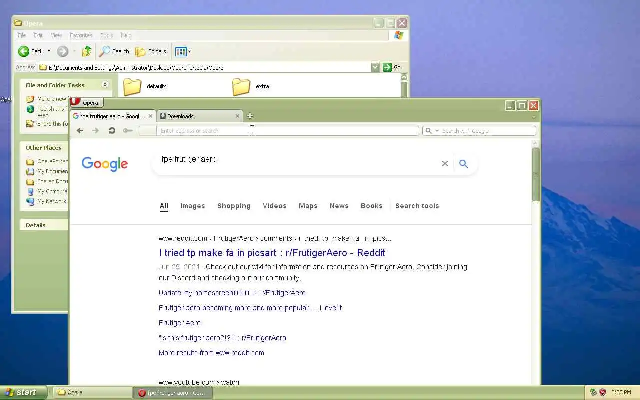Image resolution: width=640 pixels, height=400 pixels.
Task: Close the fpe frutiger aero tab
Action: click(x=151, y=116)
